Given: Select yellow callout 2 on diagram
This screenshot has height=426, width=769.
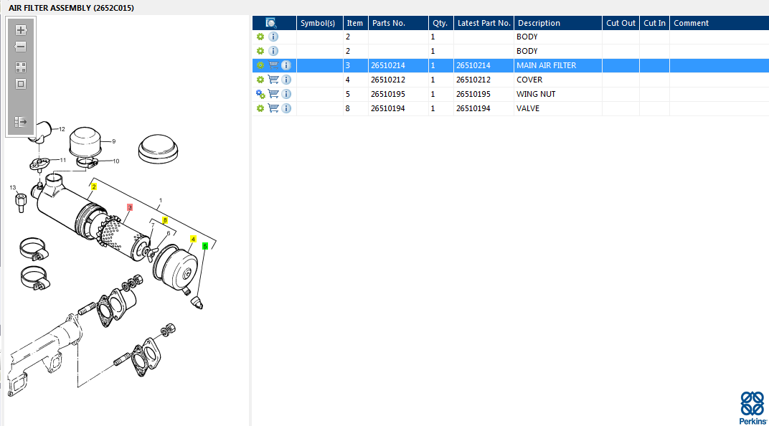Looking at the screenshot, I should pos(94,186).
